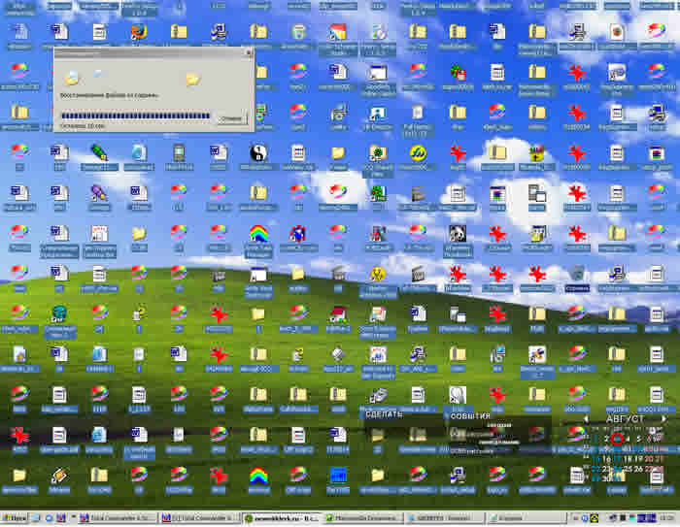Click the СДЕЛАТЬ to-do header in the widget
This screenshot has width=680, height=527.
(x=384, y=414)
